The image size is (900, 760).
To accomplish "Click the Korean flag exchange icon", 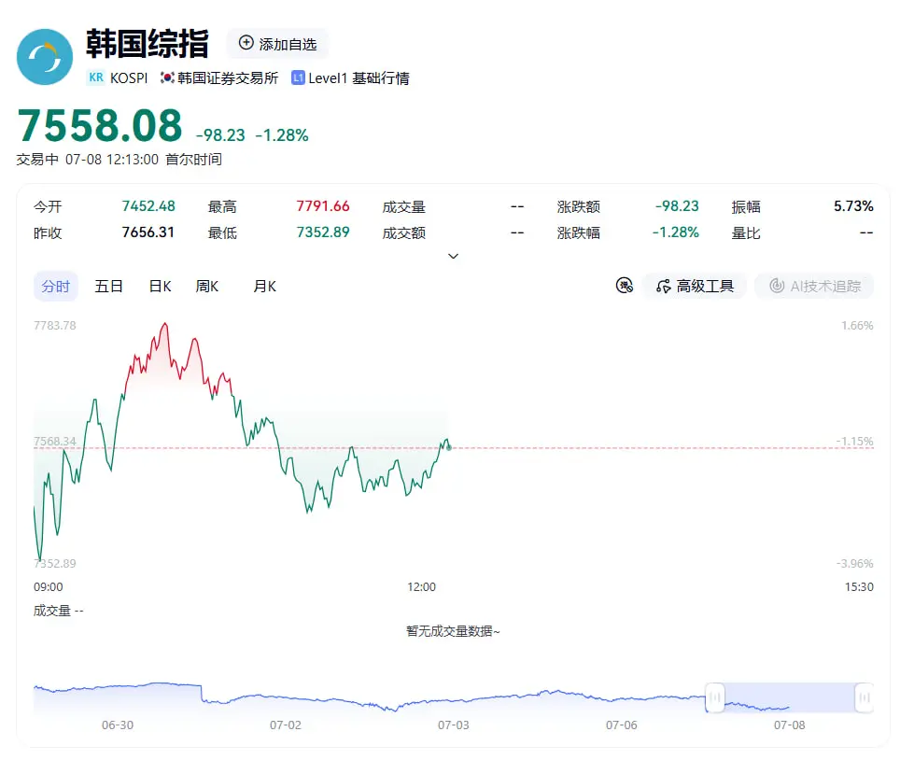I will point(167,77).
